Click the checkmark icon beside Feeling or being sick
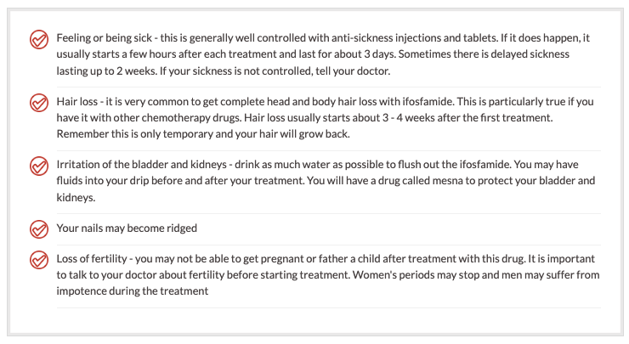629x344 pixels. pos(39,39)
